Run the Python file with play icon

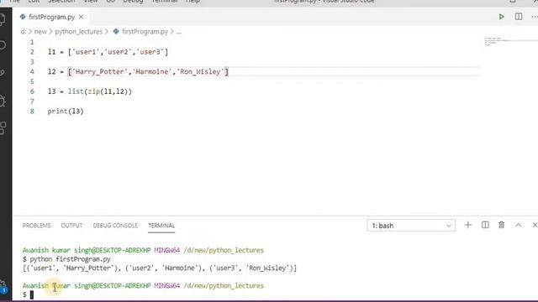[501, 17]
